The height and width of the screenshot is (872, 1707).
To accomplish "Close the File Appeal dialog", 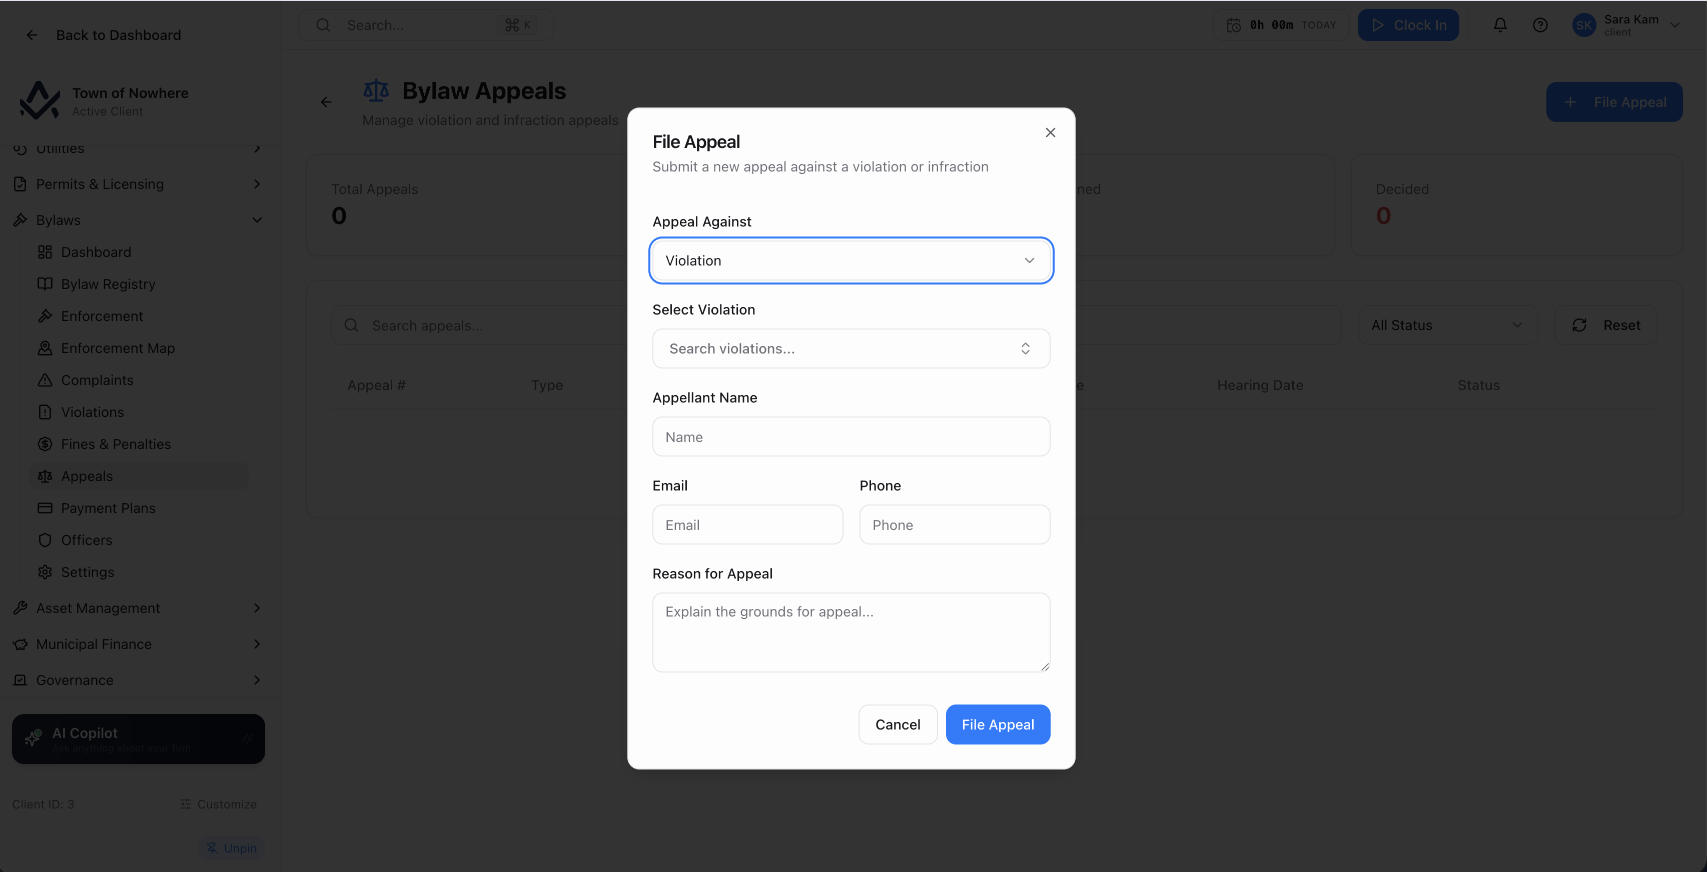I will click(1050, 132).
